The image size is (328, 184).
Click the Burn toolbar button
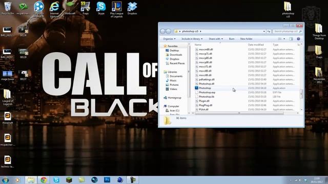232,39
